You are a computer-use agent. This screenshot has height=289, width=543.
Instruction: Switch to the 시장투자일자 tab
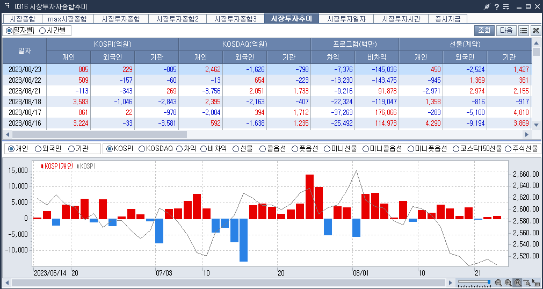click(346, 19)
